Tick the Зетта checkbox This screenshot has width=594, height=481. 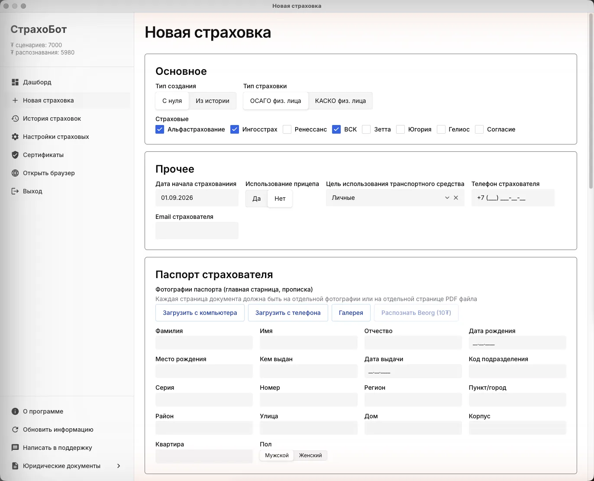click(x=366, y=129)
